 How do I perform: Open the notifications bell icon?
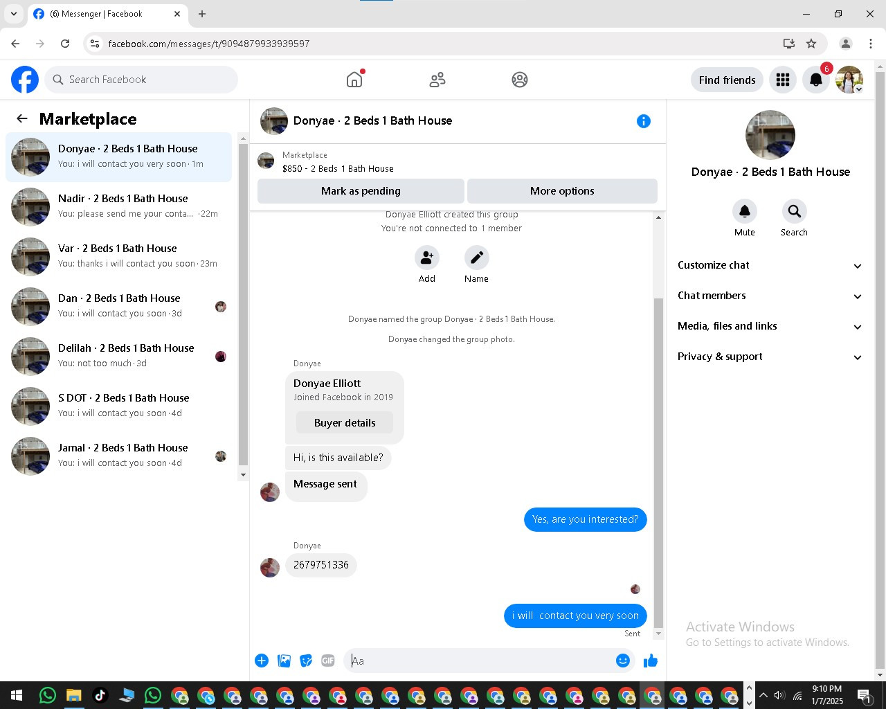(816, 80)
